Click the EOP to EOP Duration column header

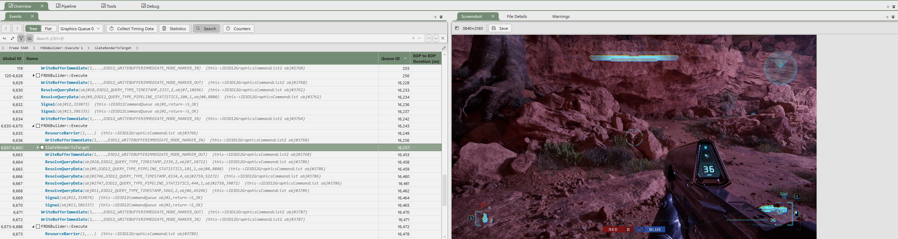click(426, 58)
